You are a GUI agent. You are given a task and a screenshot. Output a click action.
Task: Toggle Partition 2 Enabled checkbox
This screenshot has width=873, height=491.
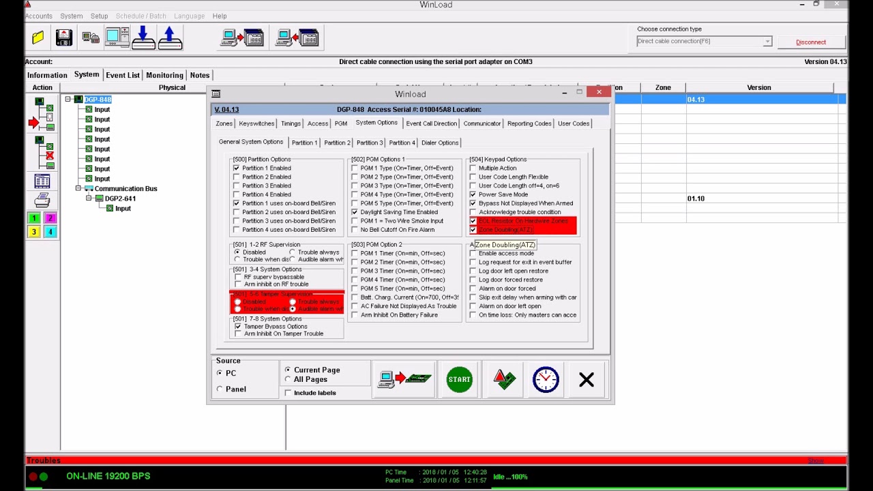point(237,177)
